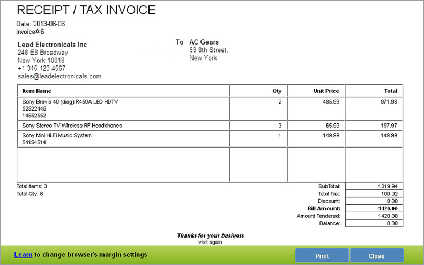Viewport: 424px width, 265px height.
Task: Click the Thanks for your business message
Action: tap(211, 235)
